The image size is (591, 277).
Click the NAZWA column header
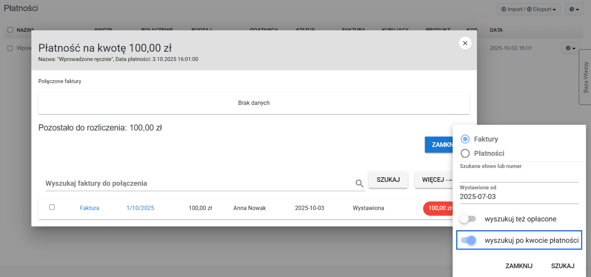[x=25, y=30]
